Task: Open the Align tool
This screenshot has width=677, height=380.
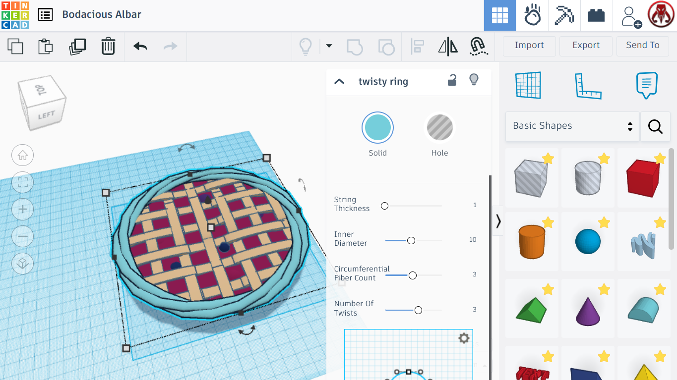Action: click(x=418, y=46)
